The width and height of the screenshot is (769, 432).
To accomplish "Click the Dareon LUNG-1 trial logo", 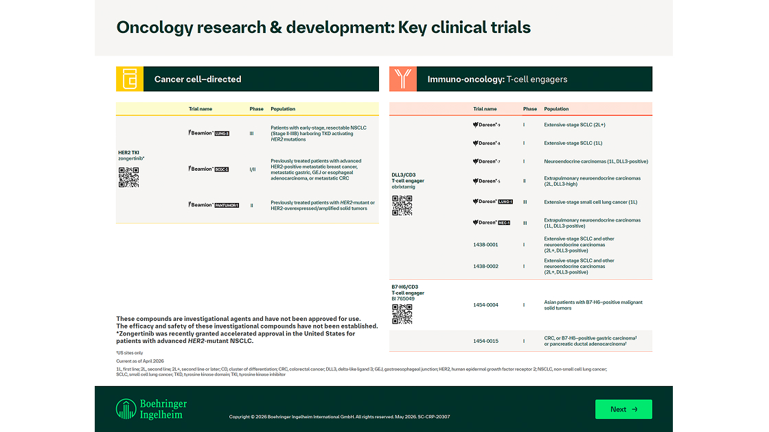I will coord(492,202).
